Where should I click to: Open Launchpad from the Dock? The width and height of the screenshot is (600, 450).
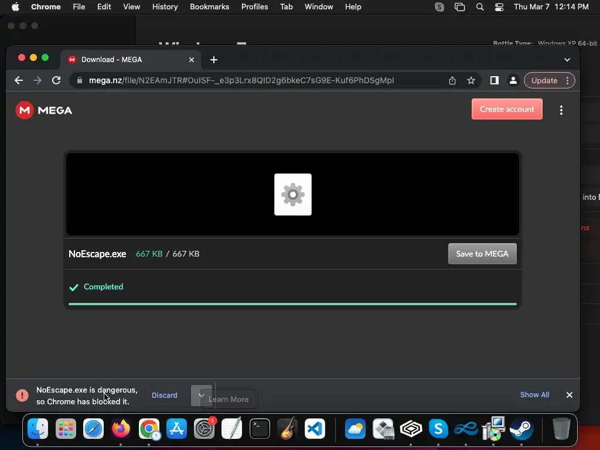point(66,428)
